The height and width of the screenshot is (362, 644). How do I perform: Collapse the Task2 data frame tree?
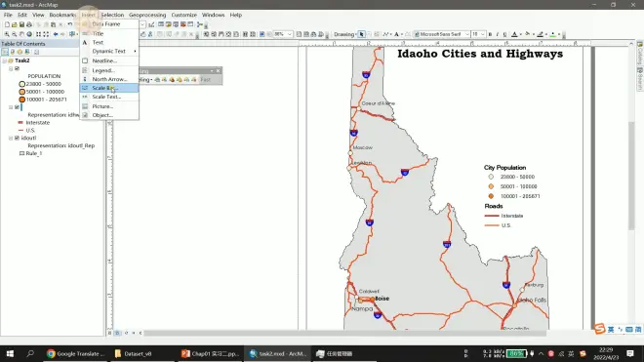[5, 60]
